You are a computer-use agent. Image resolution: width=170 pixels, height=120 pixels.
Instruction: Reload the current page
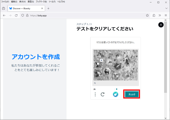tap(16, 15)
